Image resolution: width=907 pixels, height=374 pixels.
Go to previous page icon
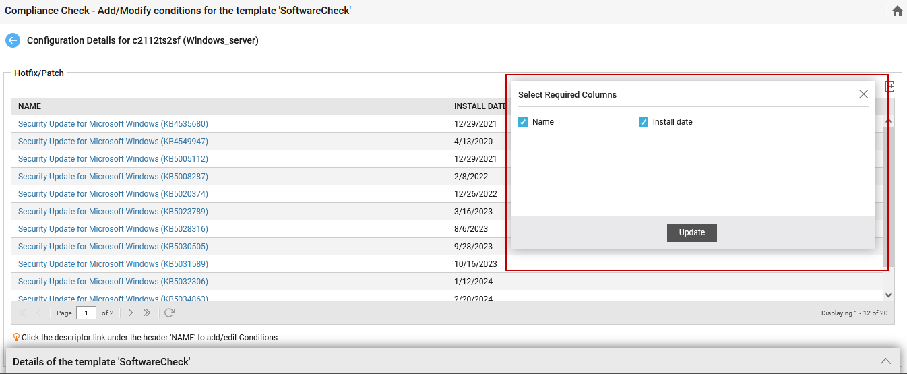38,313
